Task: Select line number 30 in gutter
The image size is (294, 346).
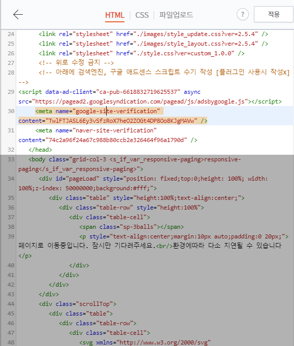Action: [11, 111]
